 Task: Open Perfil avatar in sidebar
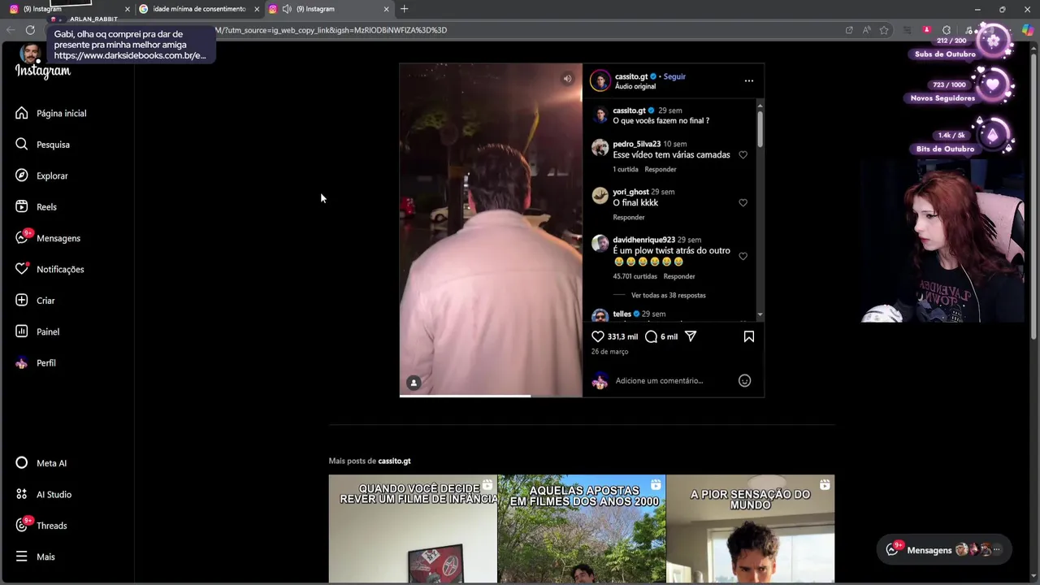point(22,363)
